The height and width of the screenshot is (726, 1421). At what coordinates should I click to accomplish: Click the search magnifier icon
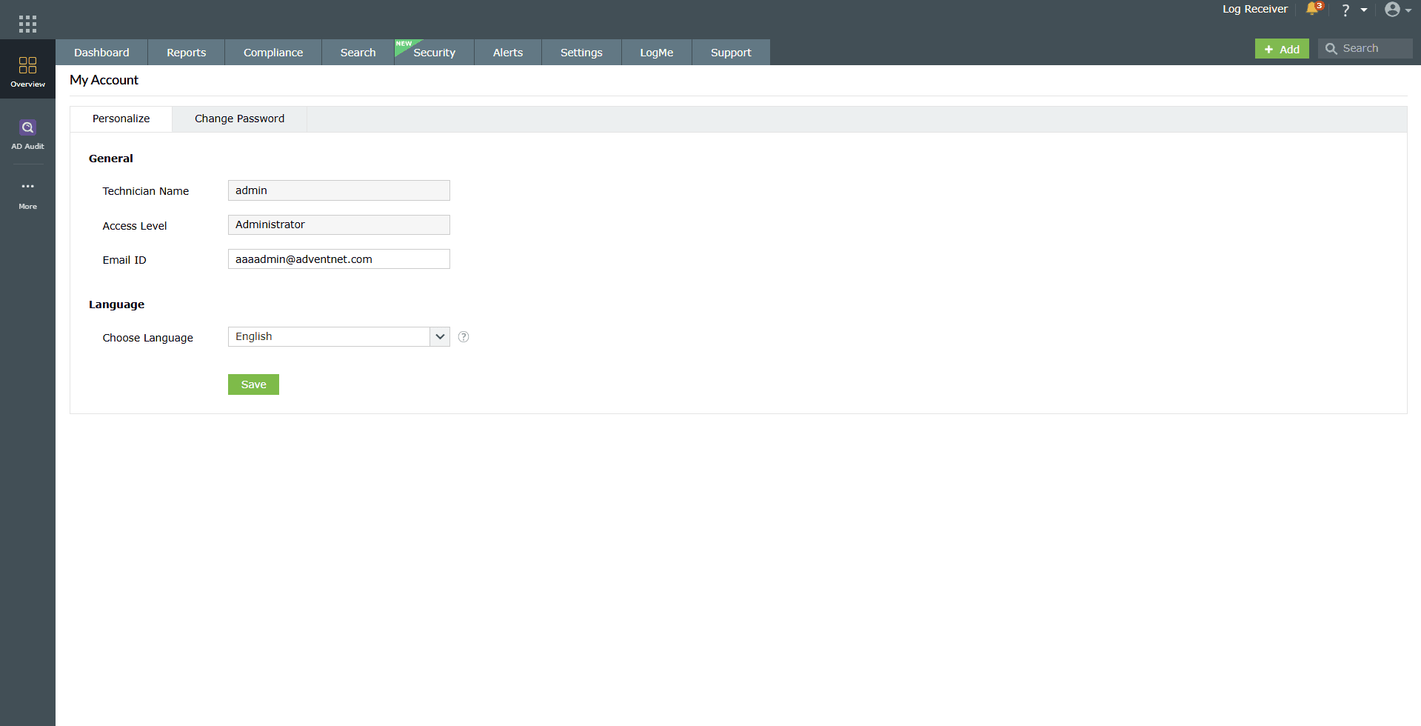coord(1331,49)
